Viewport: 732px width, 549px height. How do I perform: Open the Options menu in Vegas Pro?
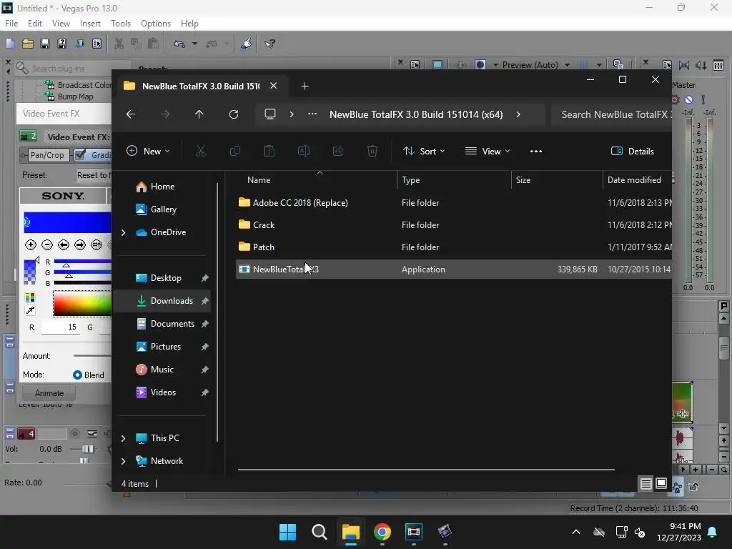click(x=155, y=24)
